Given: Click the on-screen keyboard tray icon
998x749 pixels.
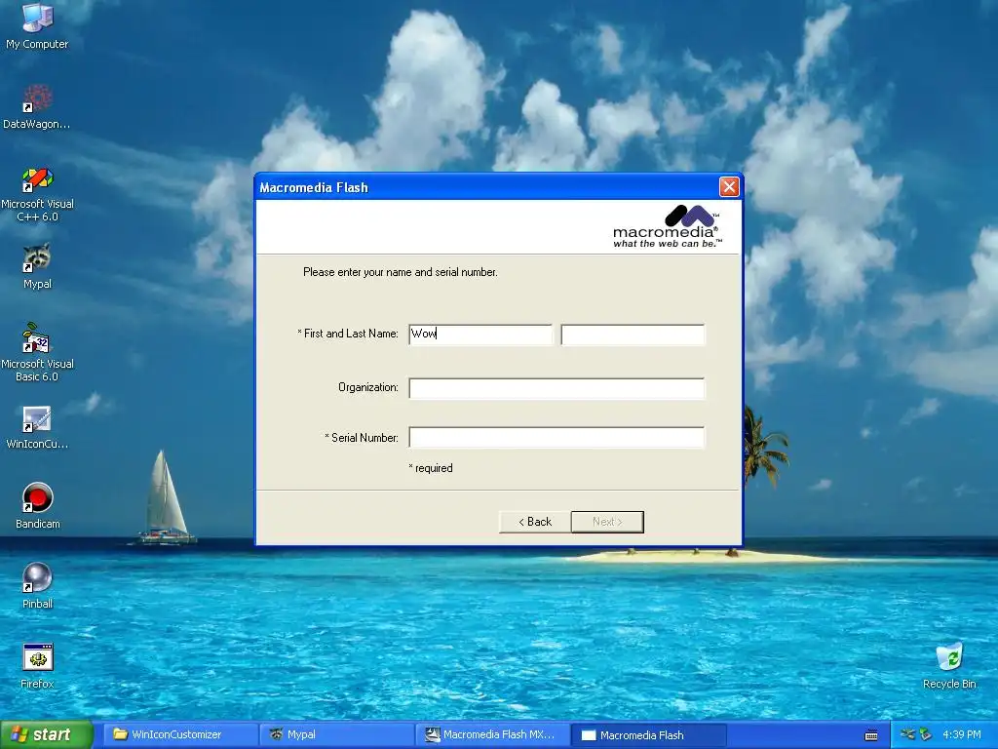Looking at the screenshot, I should pyautogui.click(x=871, y=735).
